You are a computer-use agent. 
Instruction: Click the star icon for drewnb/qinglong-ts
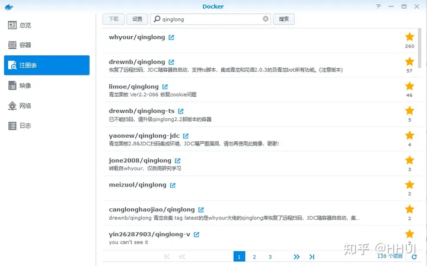[x=409, y=110]
